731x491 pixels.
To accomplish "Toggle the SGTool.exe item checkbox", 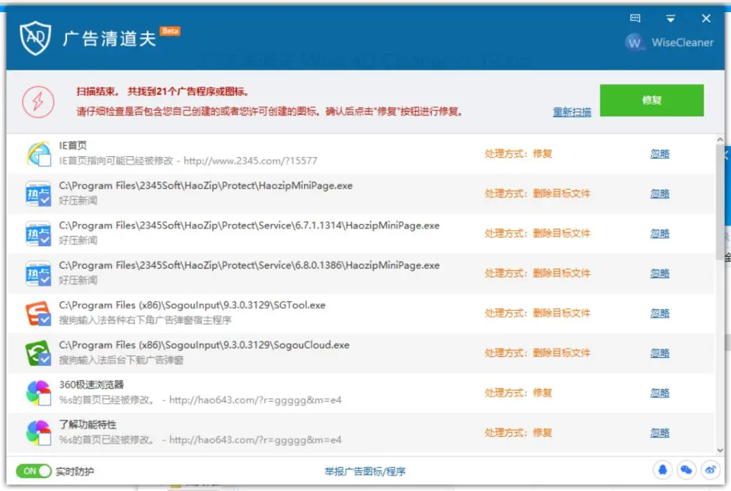I will pos(45,320).
